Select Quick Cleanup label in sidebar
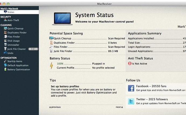Screen dimensions: 186x115 pyautogui.click(x=15, y=29)
